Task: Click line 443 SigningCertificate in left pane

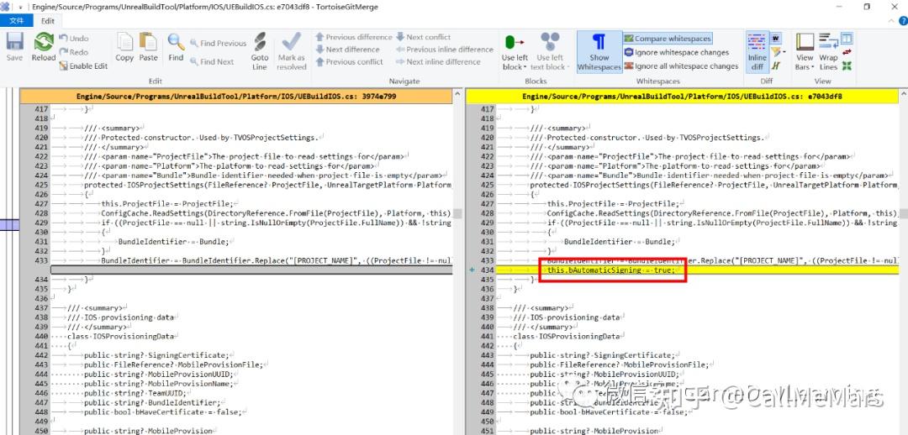Action: click(156, 355)
